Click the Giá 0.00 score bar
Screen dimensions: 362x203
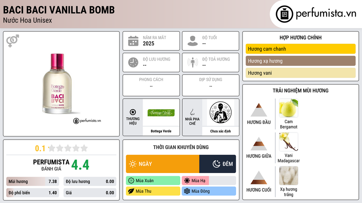[x=90, y=193]
